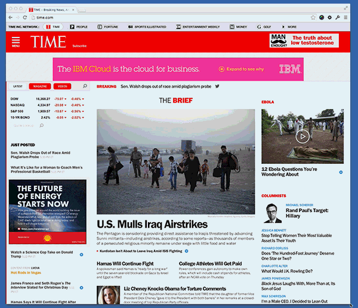Image resolution: width=358 pixels, height=308 pixels.
Task: Click the Expand to see why plus icon
Action: (x=221, y=69)
